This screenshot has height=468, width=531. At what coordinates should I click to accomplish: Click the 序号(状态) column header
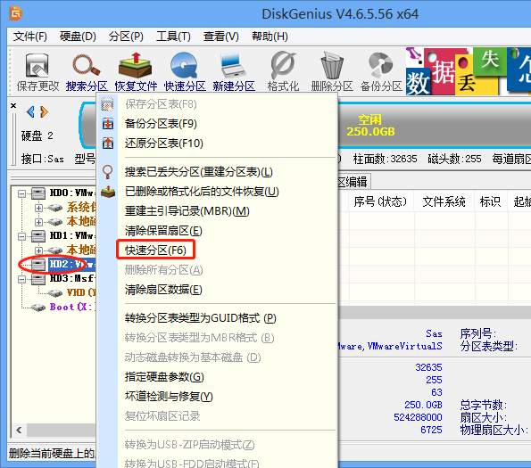[380, 201]
